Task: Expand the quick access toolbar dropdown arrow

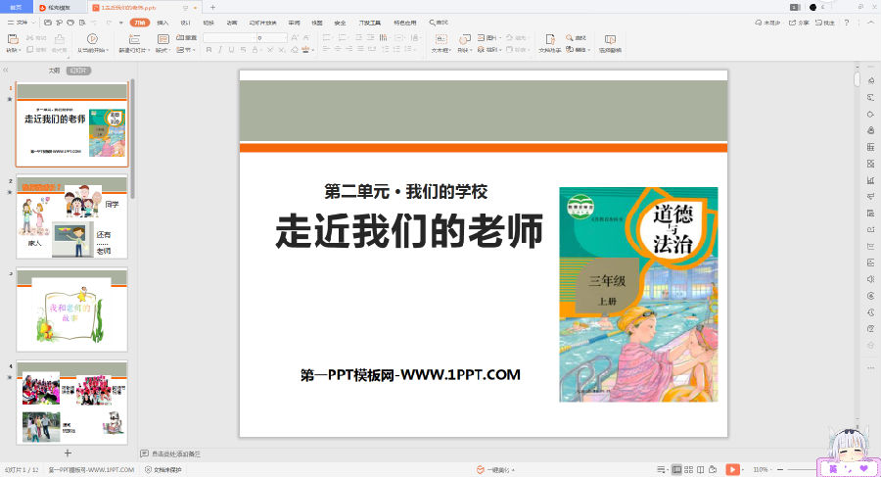Action: point(121,23)
